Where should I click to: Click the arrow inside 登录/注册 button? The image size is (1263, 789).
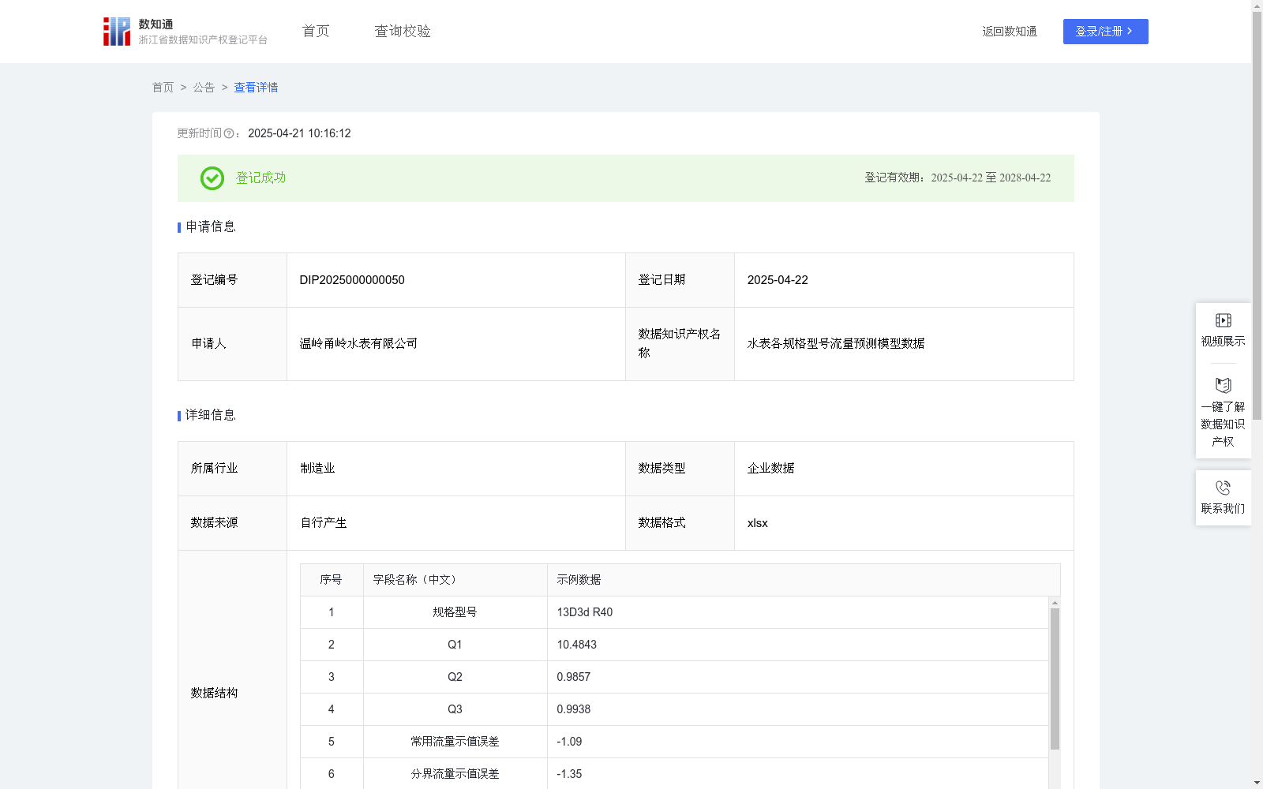click(1130, 32)
